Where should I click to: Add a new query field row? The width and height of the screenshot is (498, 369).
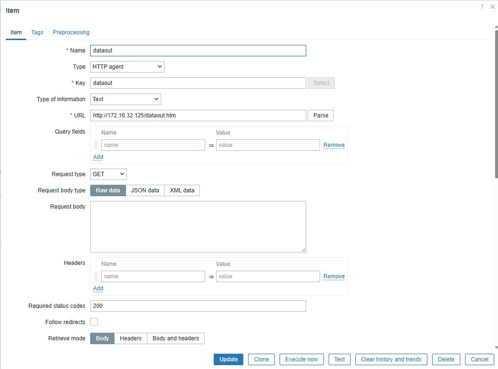coord(98,157)
